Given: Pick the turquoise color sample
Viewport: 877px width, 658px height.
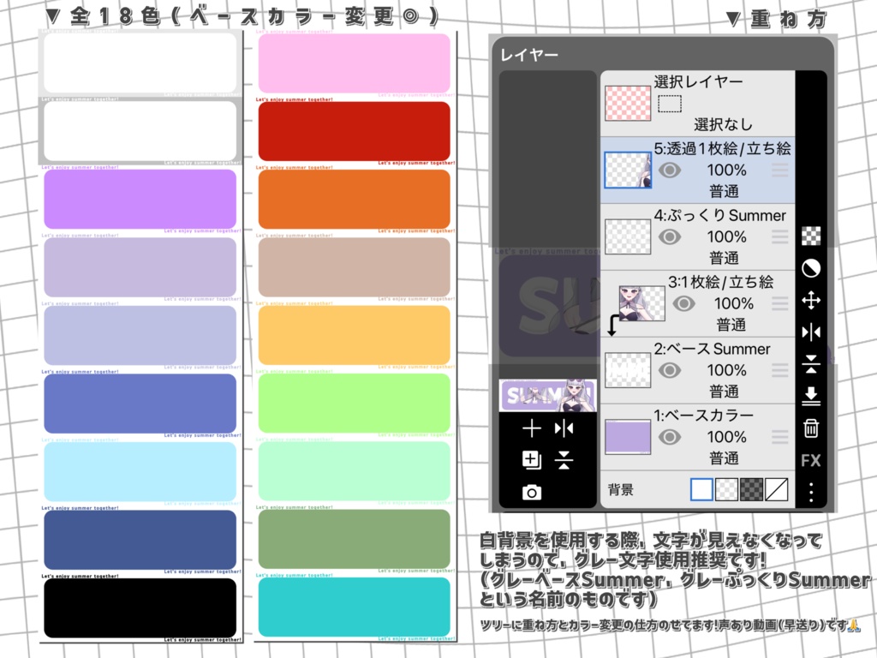Looking at the screenshot, I should 354,607.
